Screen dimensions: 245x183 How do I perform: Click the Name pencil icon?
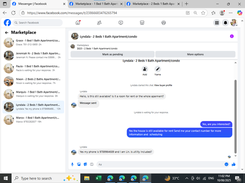pos(158,69)
